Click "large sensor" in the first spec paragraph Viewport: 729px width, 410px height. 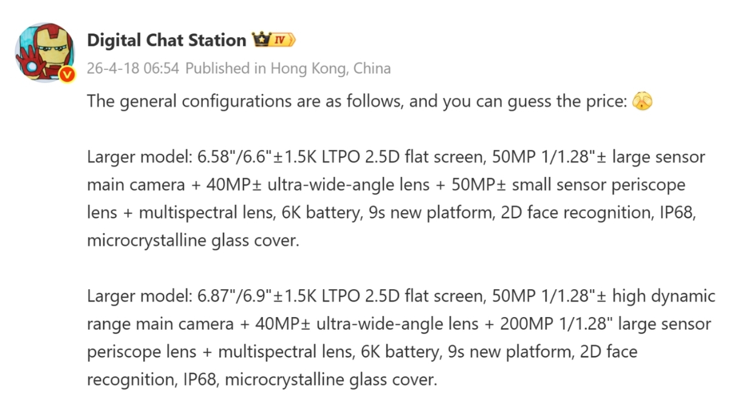tap(659, 157)
